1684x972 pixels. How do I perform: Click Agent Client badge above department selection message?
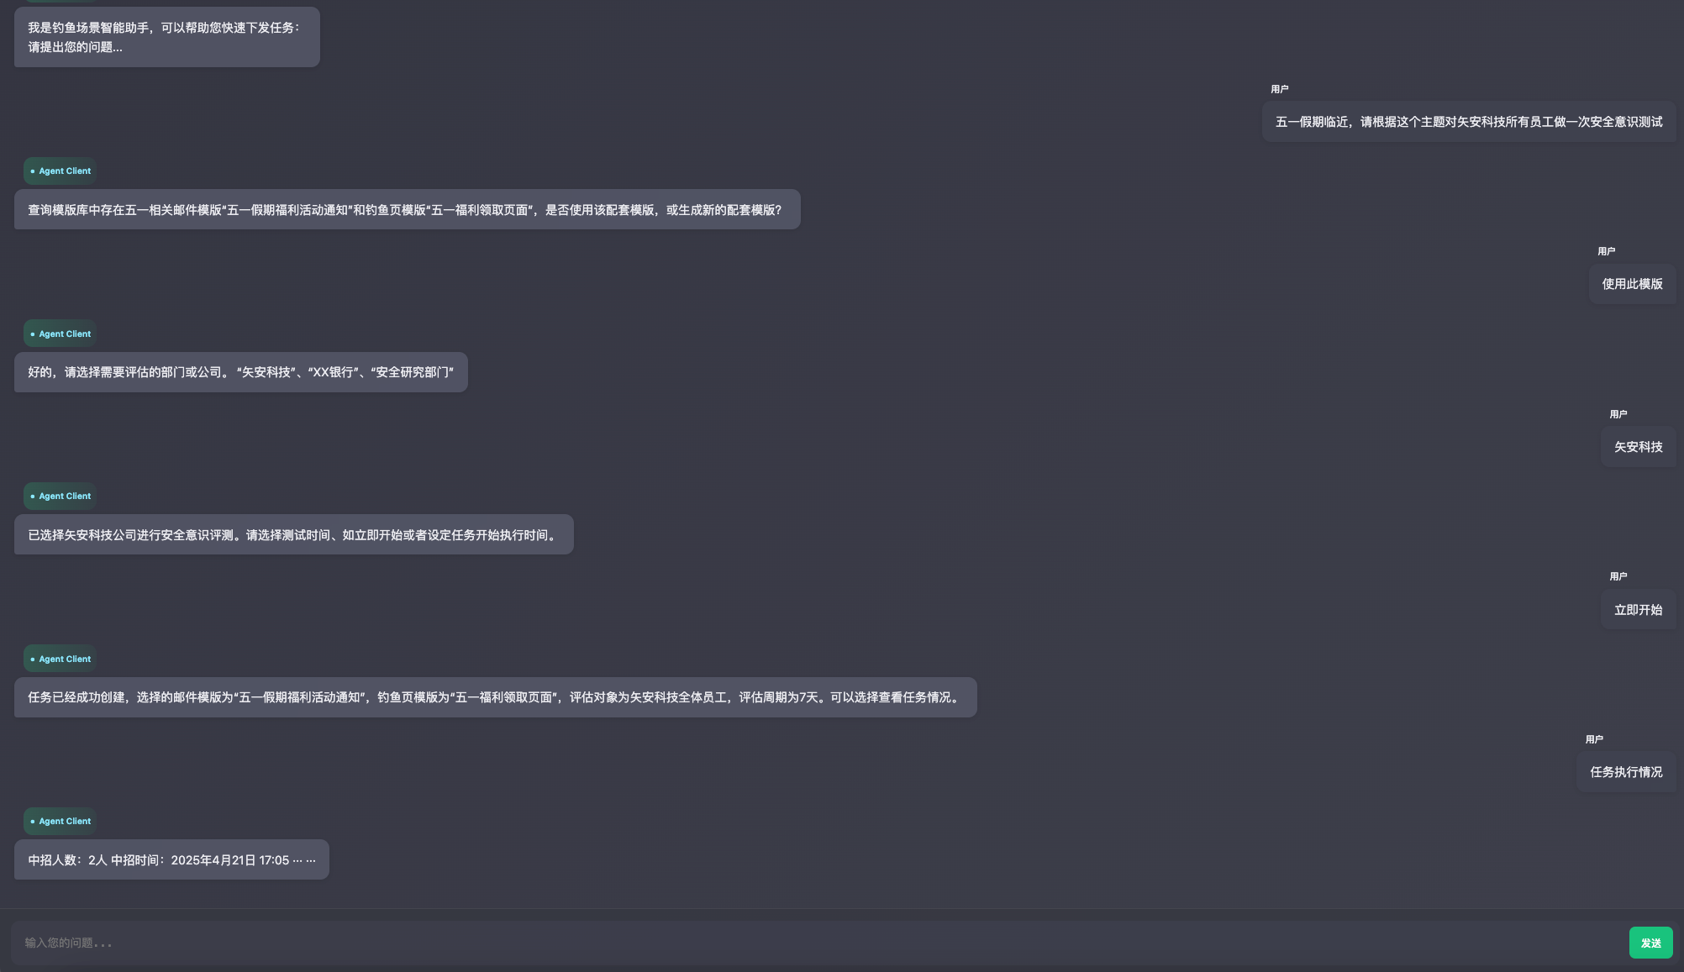click(x=60, y=334)
